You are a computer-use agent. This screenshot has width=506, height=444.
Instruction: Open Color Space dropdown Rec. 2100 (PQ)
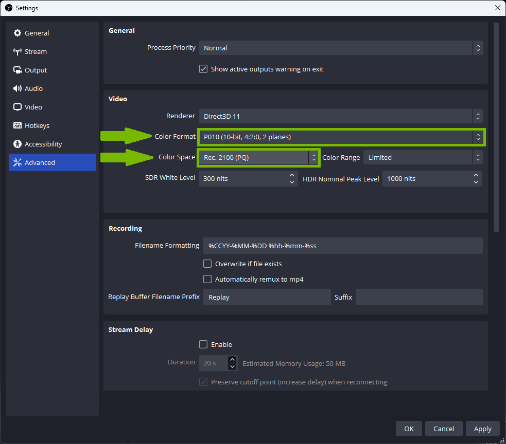click(258, 158)
